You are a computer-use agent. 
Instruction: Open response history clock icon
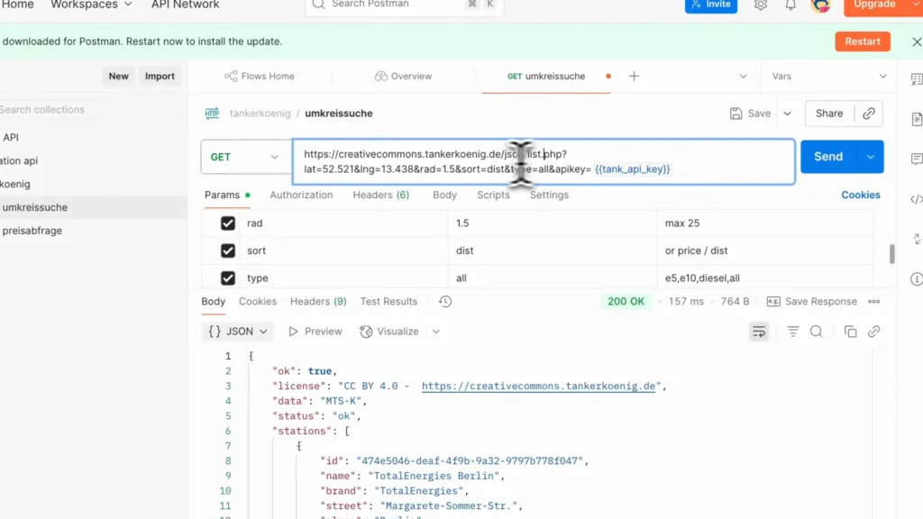[x=445, y=301]
